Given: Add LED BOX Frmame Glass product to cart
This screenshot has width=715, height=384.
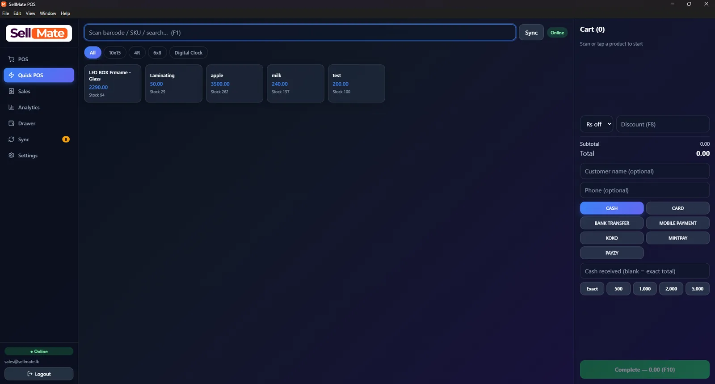Looking at the screenshot, I should point(113,84).
